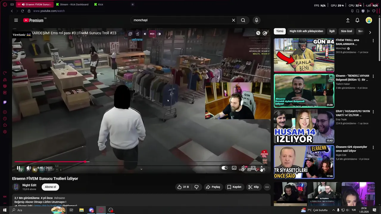The image size is (381, 214).
Task: Show more filter chips with right arrow
Action: point(370,32)
